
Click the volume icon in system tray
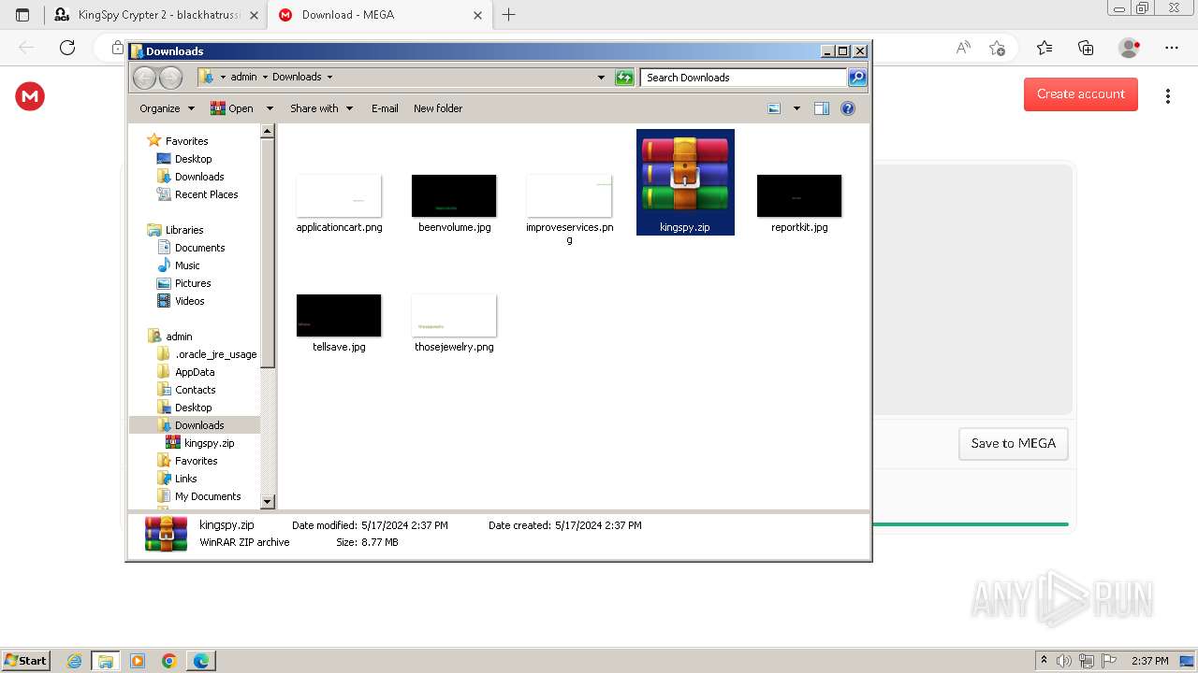pos(1064,661)
